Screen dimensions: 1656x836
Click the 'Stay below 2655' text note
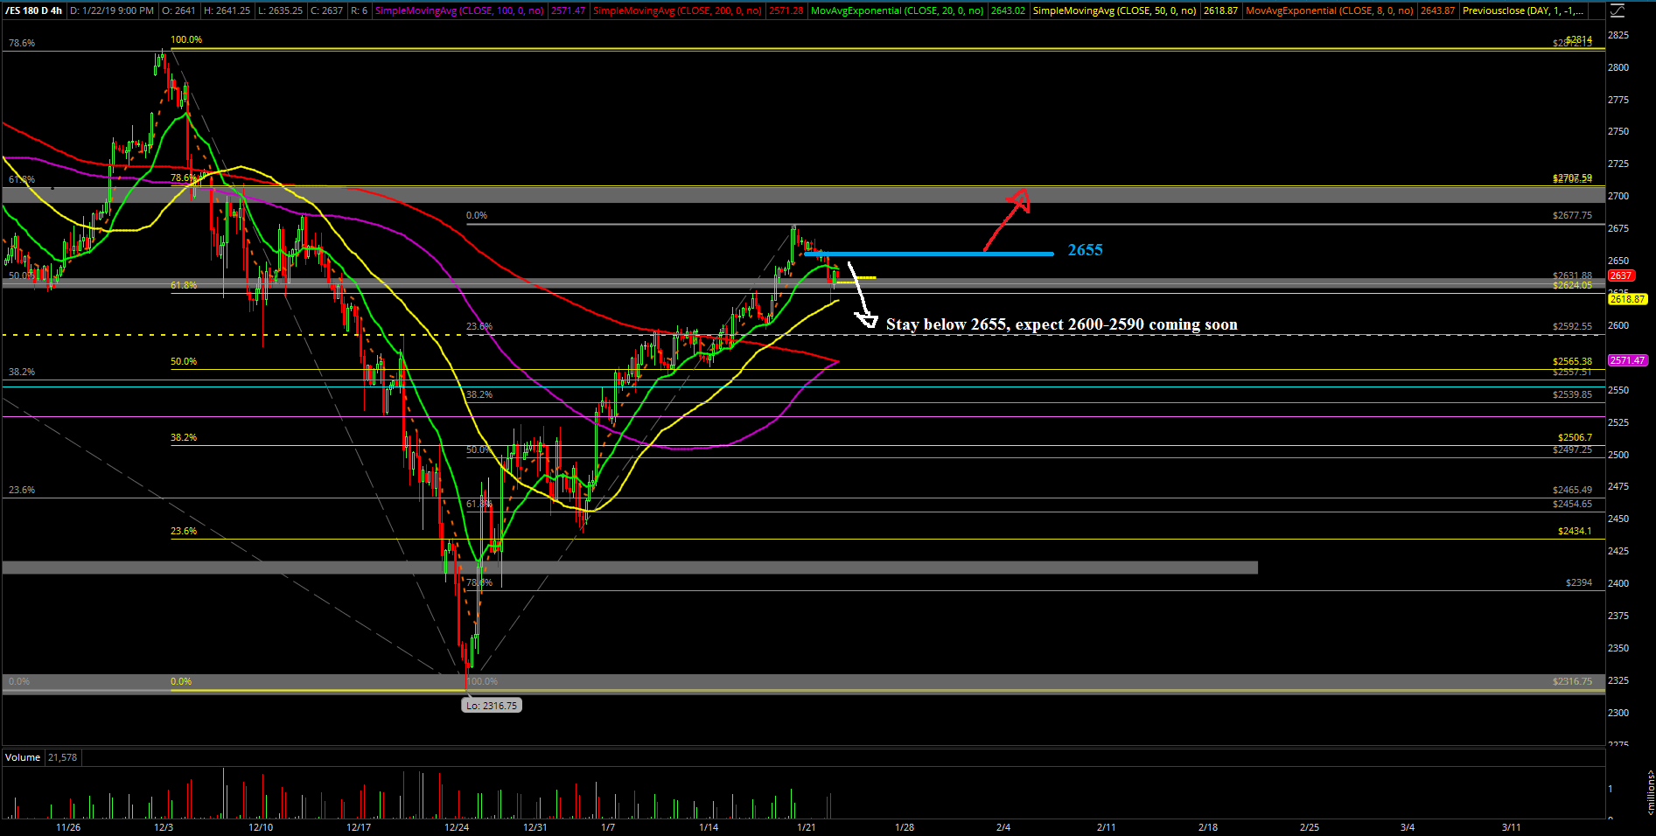click(x=1061, y=324)
